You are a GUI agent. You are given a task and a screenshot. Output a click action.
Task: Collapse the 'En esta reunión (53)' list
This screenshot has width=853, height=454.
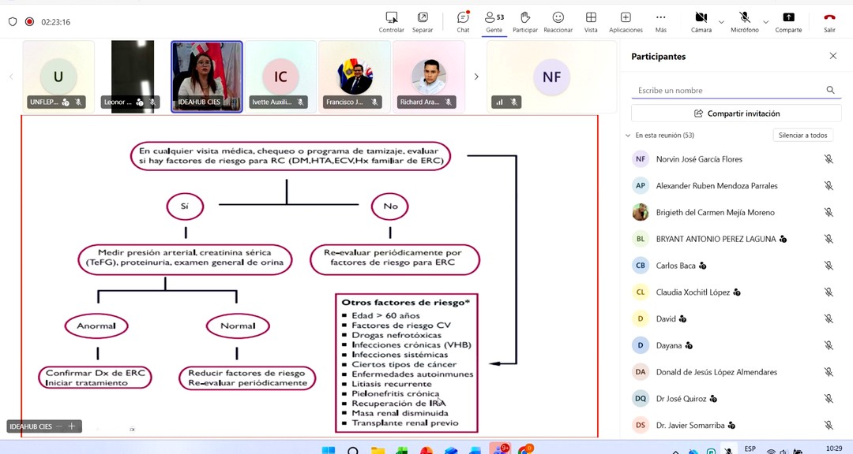(x=629, y=136)
